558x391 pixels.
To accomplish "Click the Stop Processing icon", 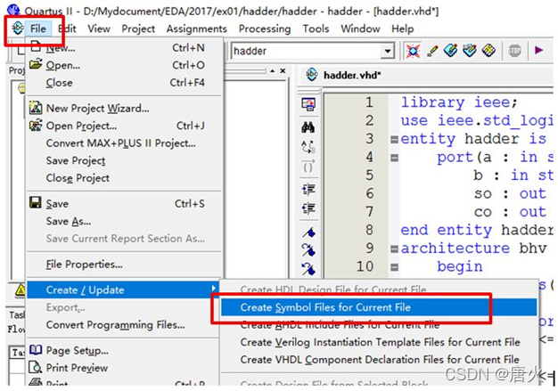I will tap(514, 51).
